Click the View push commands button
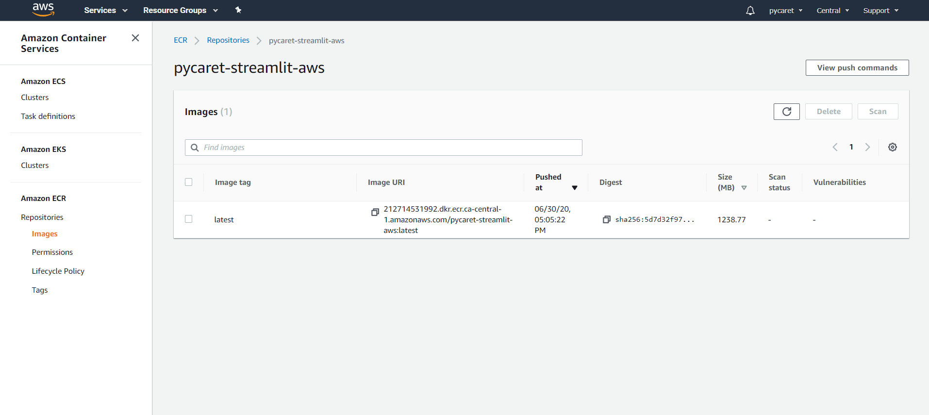 pos(857,68)
